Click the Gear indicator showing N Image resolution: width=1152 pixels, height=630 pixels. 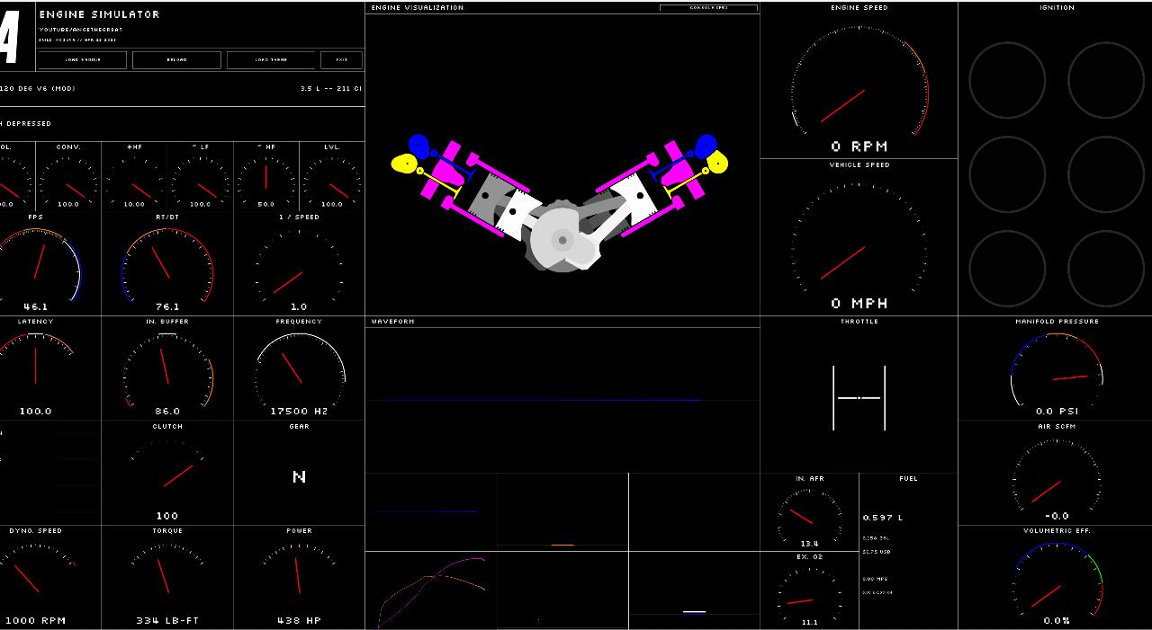[299, 477]
